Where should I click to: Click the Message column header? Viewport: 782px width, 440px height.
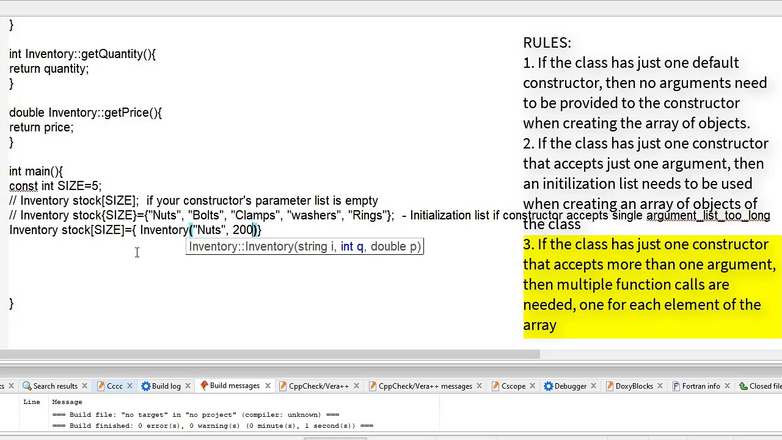(x=67, y=402)
